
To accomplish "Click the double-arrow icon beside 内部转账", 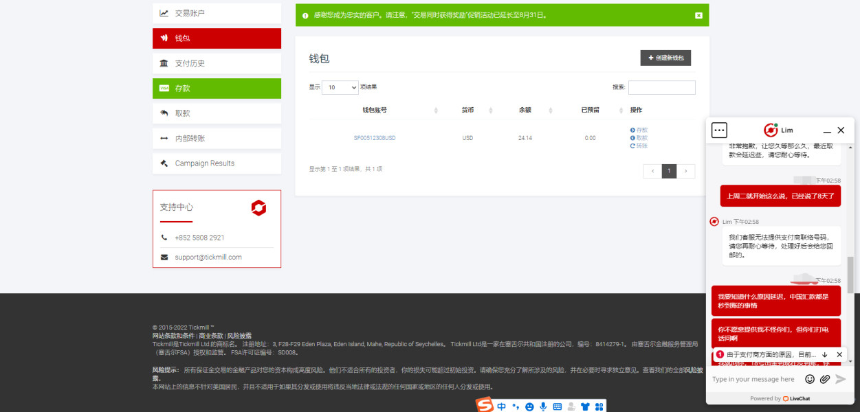I will coord(164,138).
